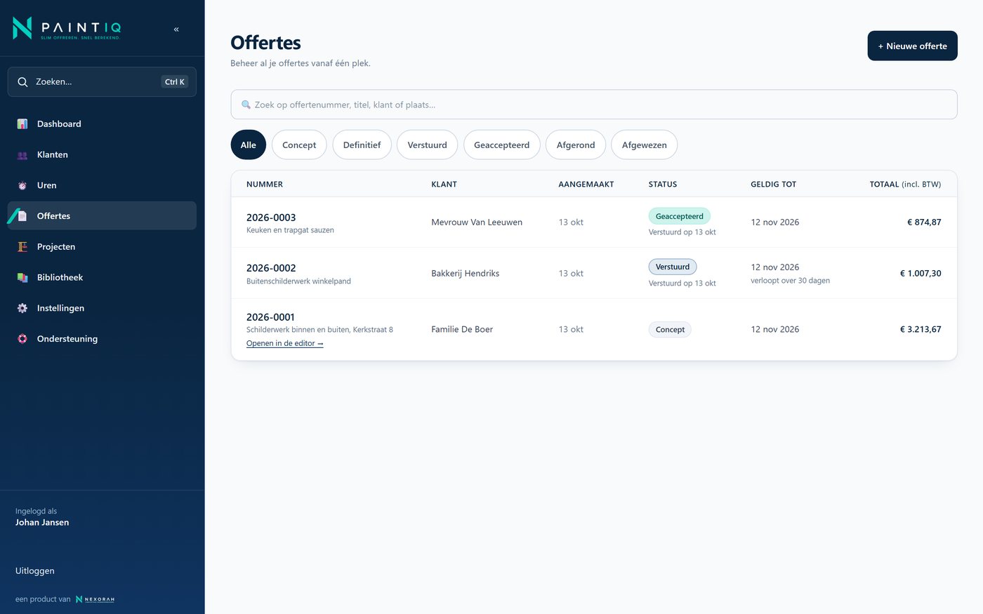Open Instellingen from the sidebar

[x=102, y=308]
